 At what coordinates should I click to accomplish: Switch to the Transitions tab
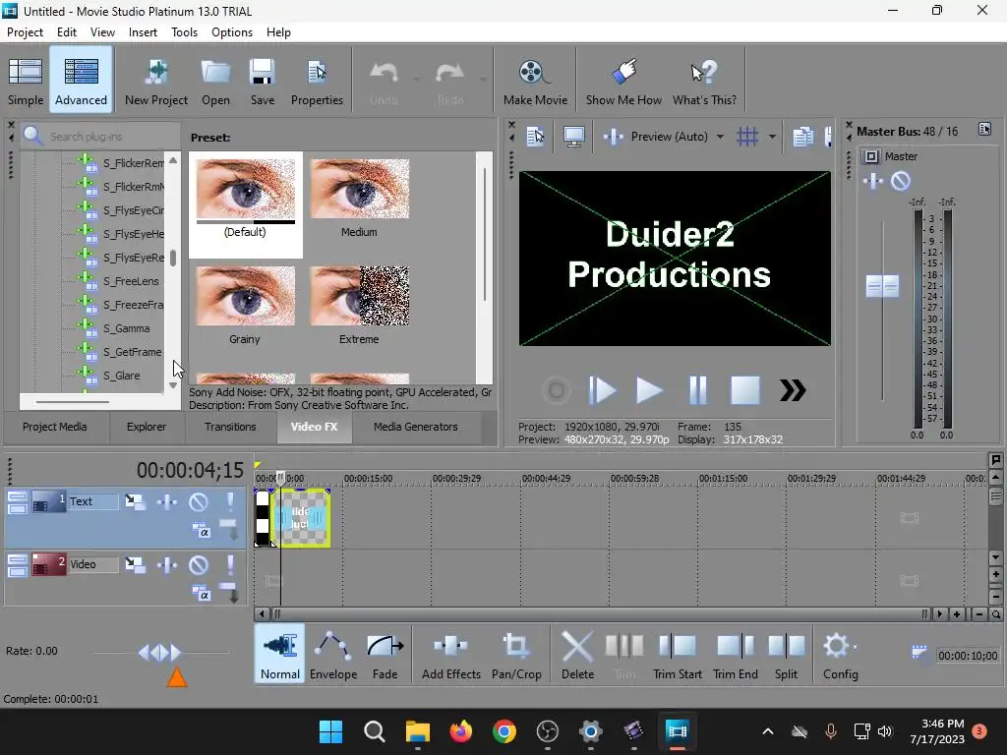[x=230, y=427]
